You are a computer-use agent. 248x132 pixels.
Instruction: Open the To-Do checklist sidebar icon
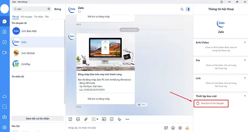[5, 42]
